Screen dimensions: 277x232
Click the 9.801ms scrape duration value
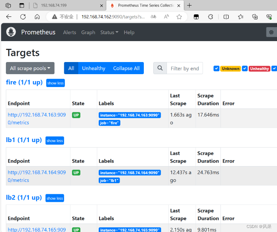(x=207, y=229)
